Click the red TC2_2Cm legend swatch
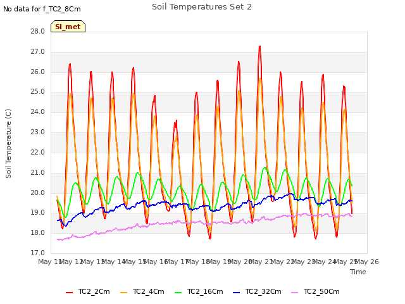 [x=69, y=292]
